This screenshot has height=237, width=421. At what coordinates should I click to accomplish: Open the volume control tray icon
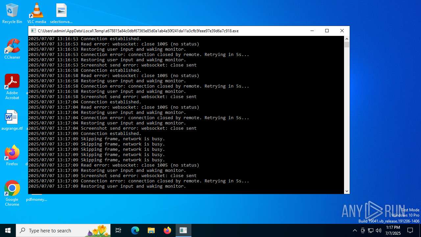[x=379, y=230]
